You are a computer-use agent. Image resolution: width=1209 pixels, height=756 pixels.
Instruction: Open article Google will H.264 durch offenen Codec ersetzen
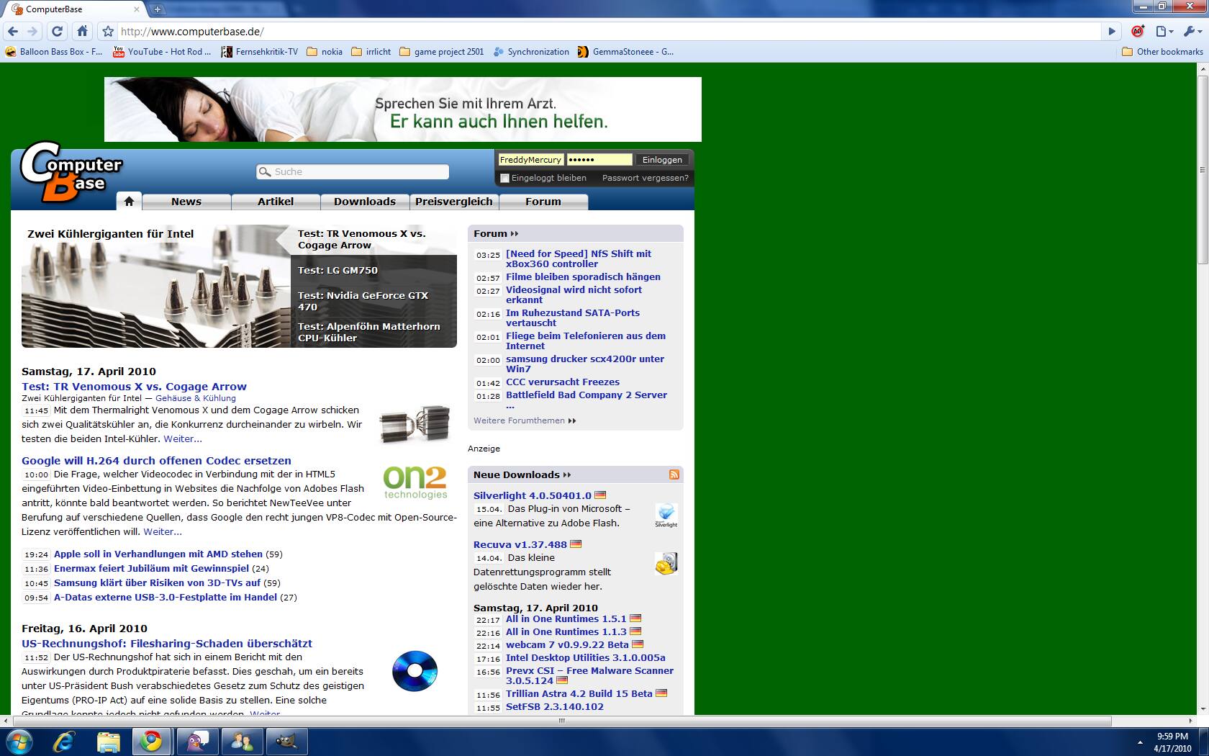156,461
